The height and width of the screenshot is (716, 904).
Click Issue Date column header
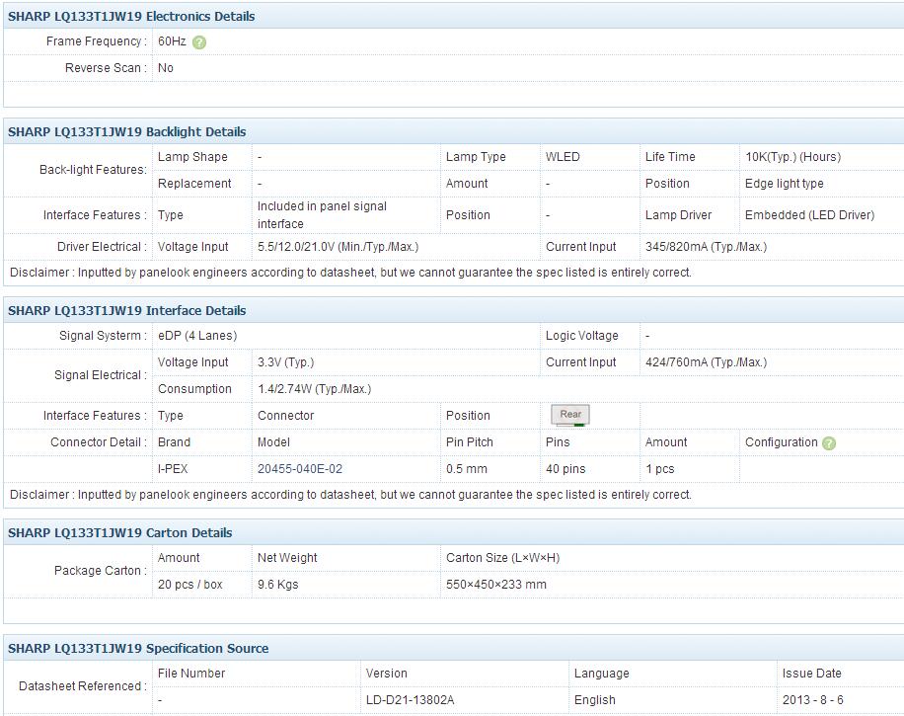[812, 674]
